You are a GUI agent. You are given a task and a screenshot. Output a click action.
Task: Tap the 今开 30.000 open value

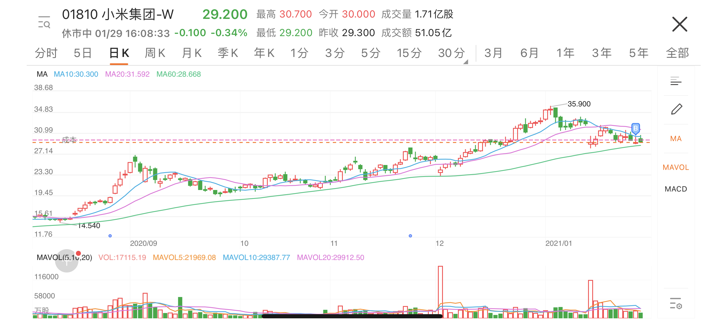tap(347, 14)
